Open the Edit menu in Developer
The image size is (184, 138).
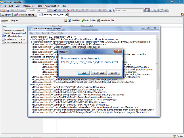11,6
